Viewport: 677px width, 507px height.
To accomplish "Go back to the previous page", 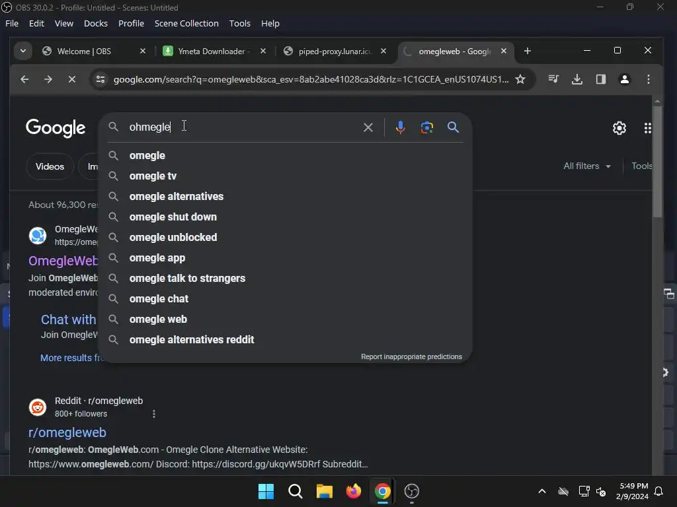I will click(24, 79).
